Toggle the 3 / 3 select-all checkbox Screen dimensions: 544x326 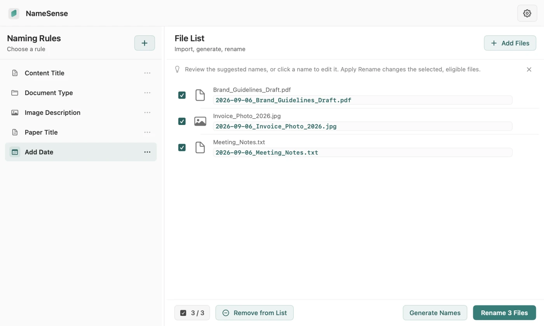183,313
